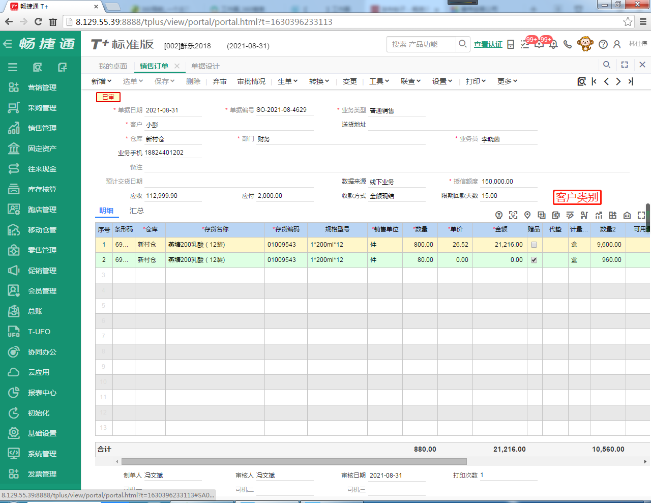Screen dimensions: 651x503
Task: Check 赠品 checkbox in row 1
Action: pyautogui.click(x=534, y=245)
